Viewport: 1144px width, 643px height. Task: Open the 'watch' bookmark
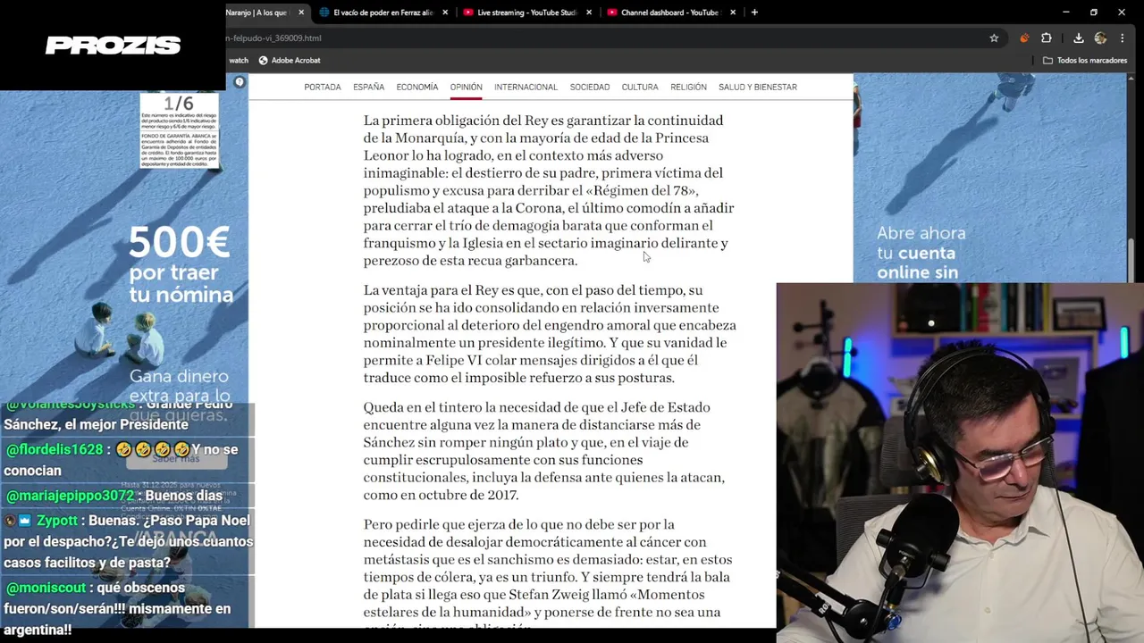[239, 61]
